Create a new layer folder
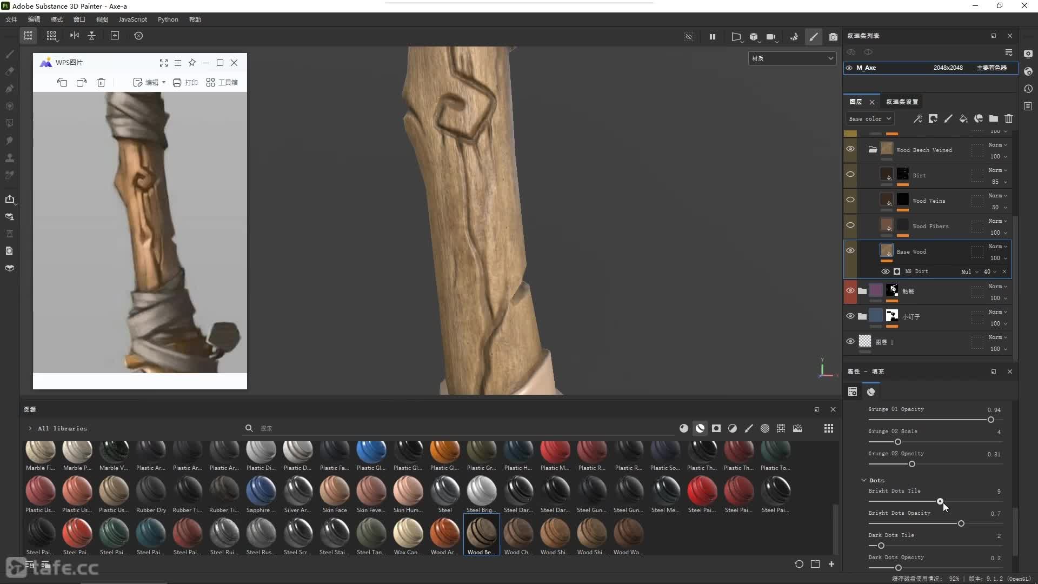1038x584 pixels. [994, 119]
